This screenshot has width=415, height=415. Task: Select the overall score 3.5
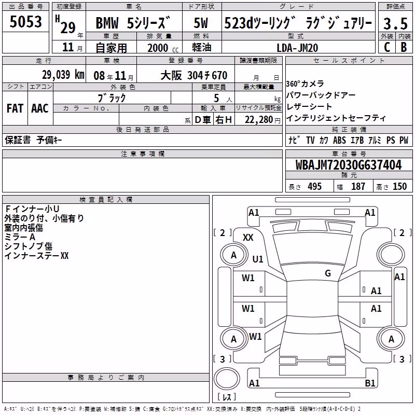(395, 23)
